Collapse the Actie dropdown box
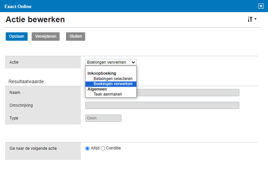The width and height of the screenshot is (268, 172). coord(111,62)
